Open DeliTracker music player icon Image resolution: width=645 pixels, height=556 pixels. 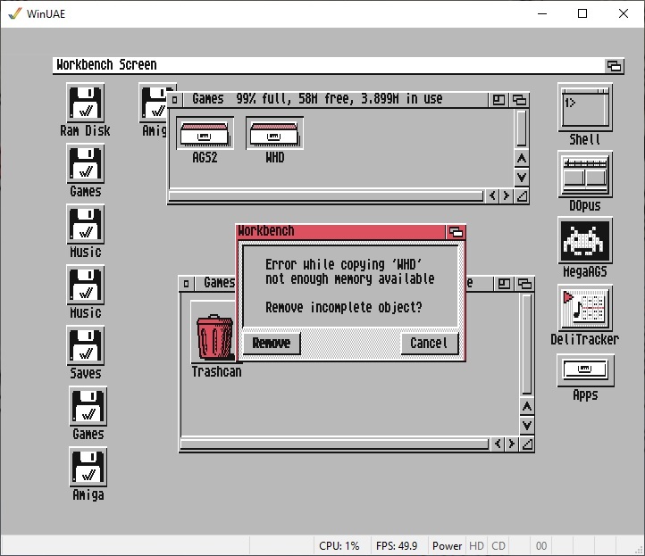[584, 308]
